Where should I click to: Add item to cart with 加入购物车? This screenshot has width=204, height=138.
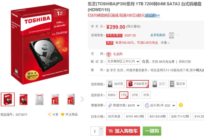tap(123, 131)
